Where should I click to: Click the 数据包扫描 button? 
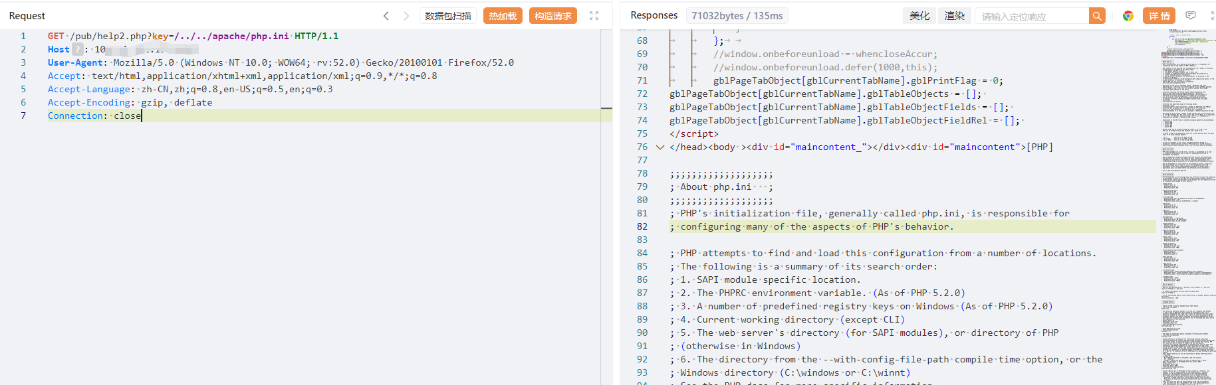pos(448,16)
